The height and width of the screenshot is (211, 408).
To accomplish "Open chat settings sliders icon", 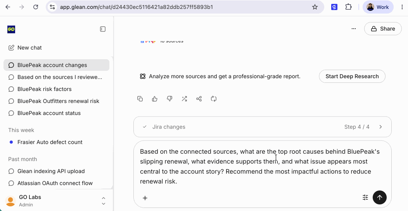I will (x=365, y=197).
